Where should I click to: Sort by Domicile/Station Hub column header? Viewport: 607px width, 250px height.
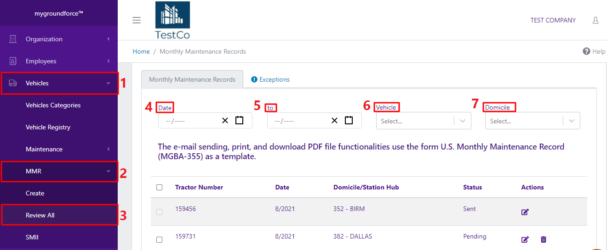point(366,187)
